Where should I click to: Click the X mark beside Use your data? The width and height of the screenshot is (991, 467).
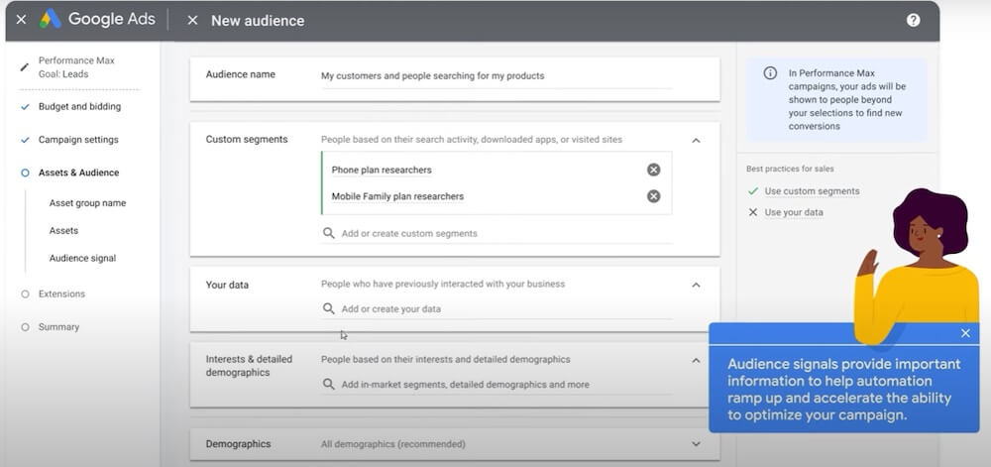(x=753, y=212)
